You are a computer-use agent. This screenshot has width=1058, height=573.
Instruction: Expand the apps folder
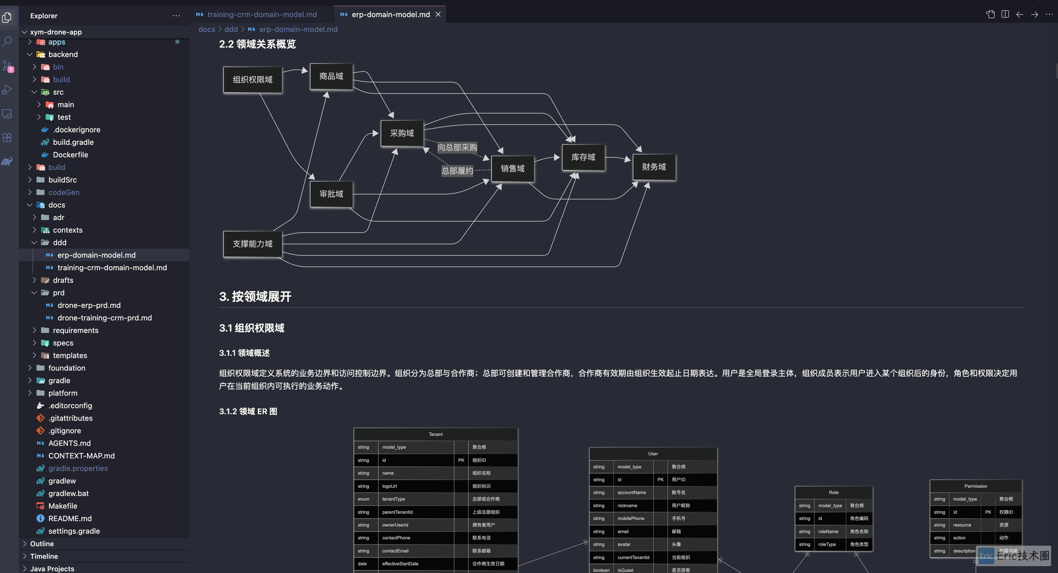coord(30,42)
